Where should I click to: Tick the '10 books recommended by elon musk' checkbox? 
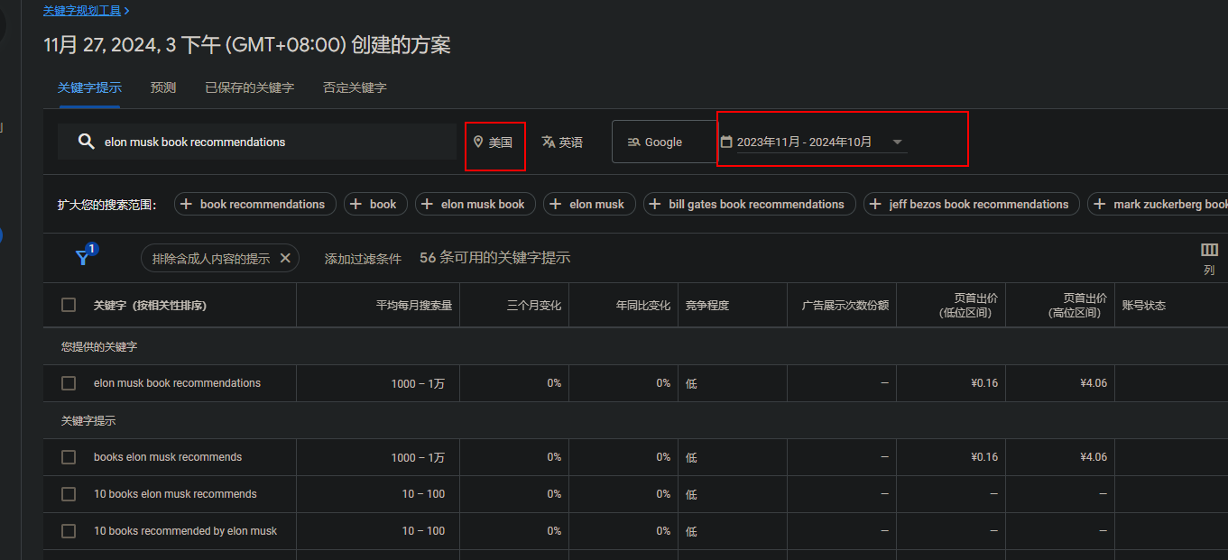69,531
